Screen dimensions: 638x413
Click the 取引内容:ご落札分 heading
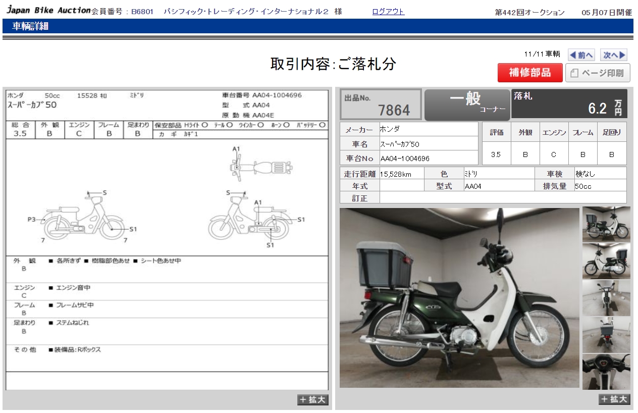pos(333,64)
